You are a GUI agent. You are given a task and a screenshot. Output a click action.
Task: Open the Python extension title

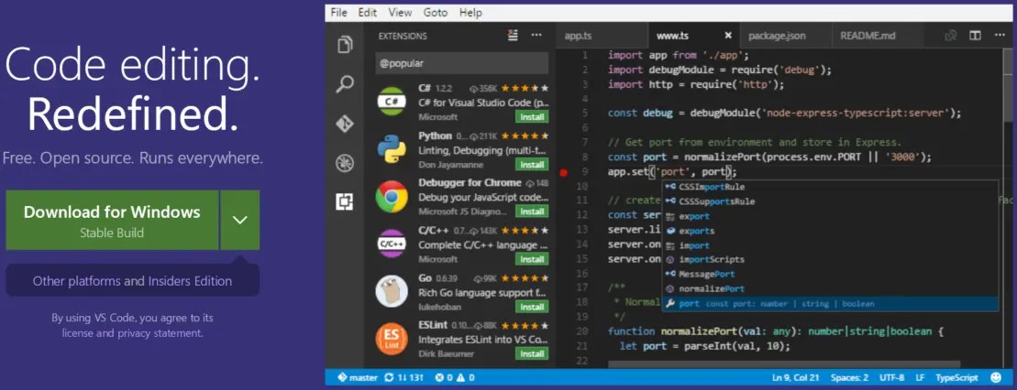pos(436,135)
